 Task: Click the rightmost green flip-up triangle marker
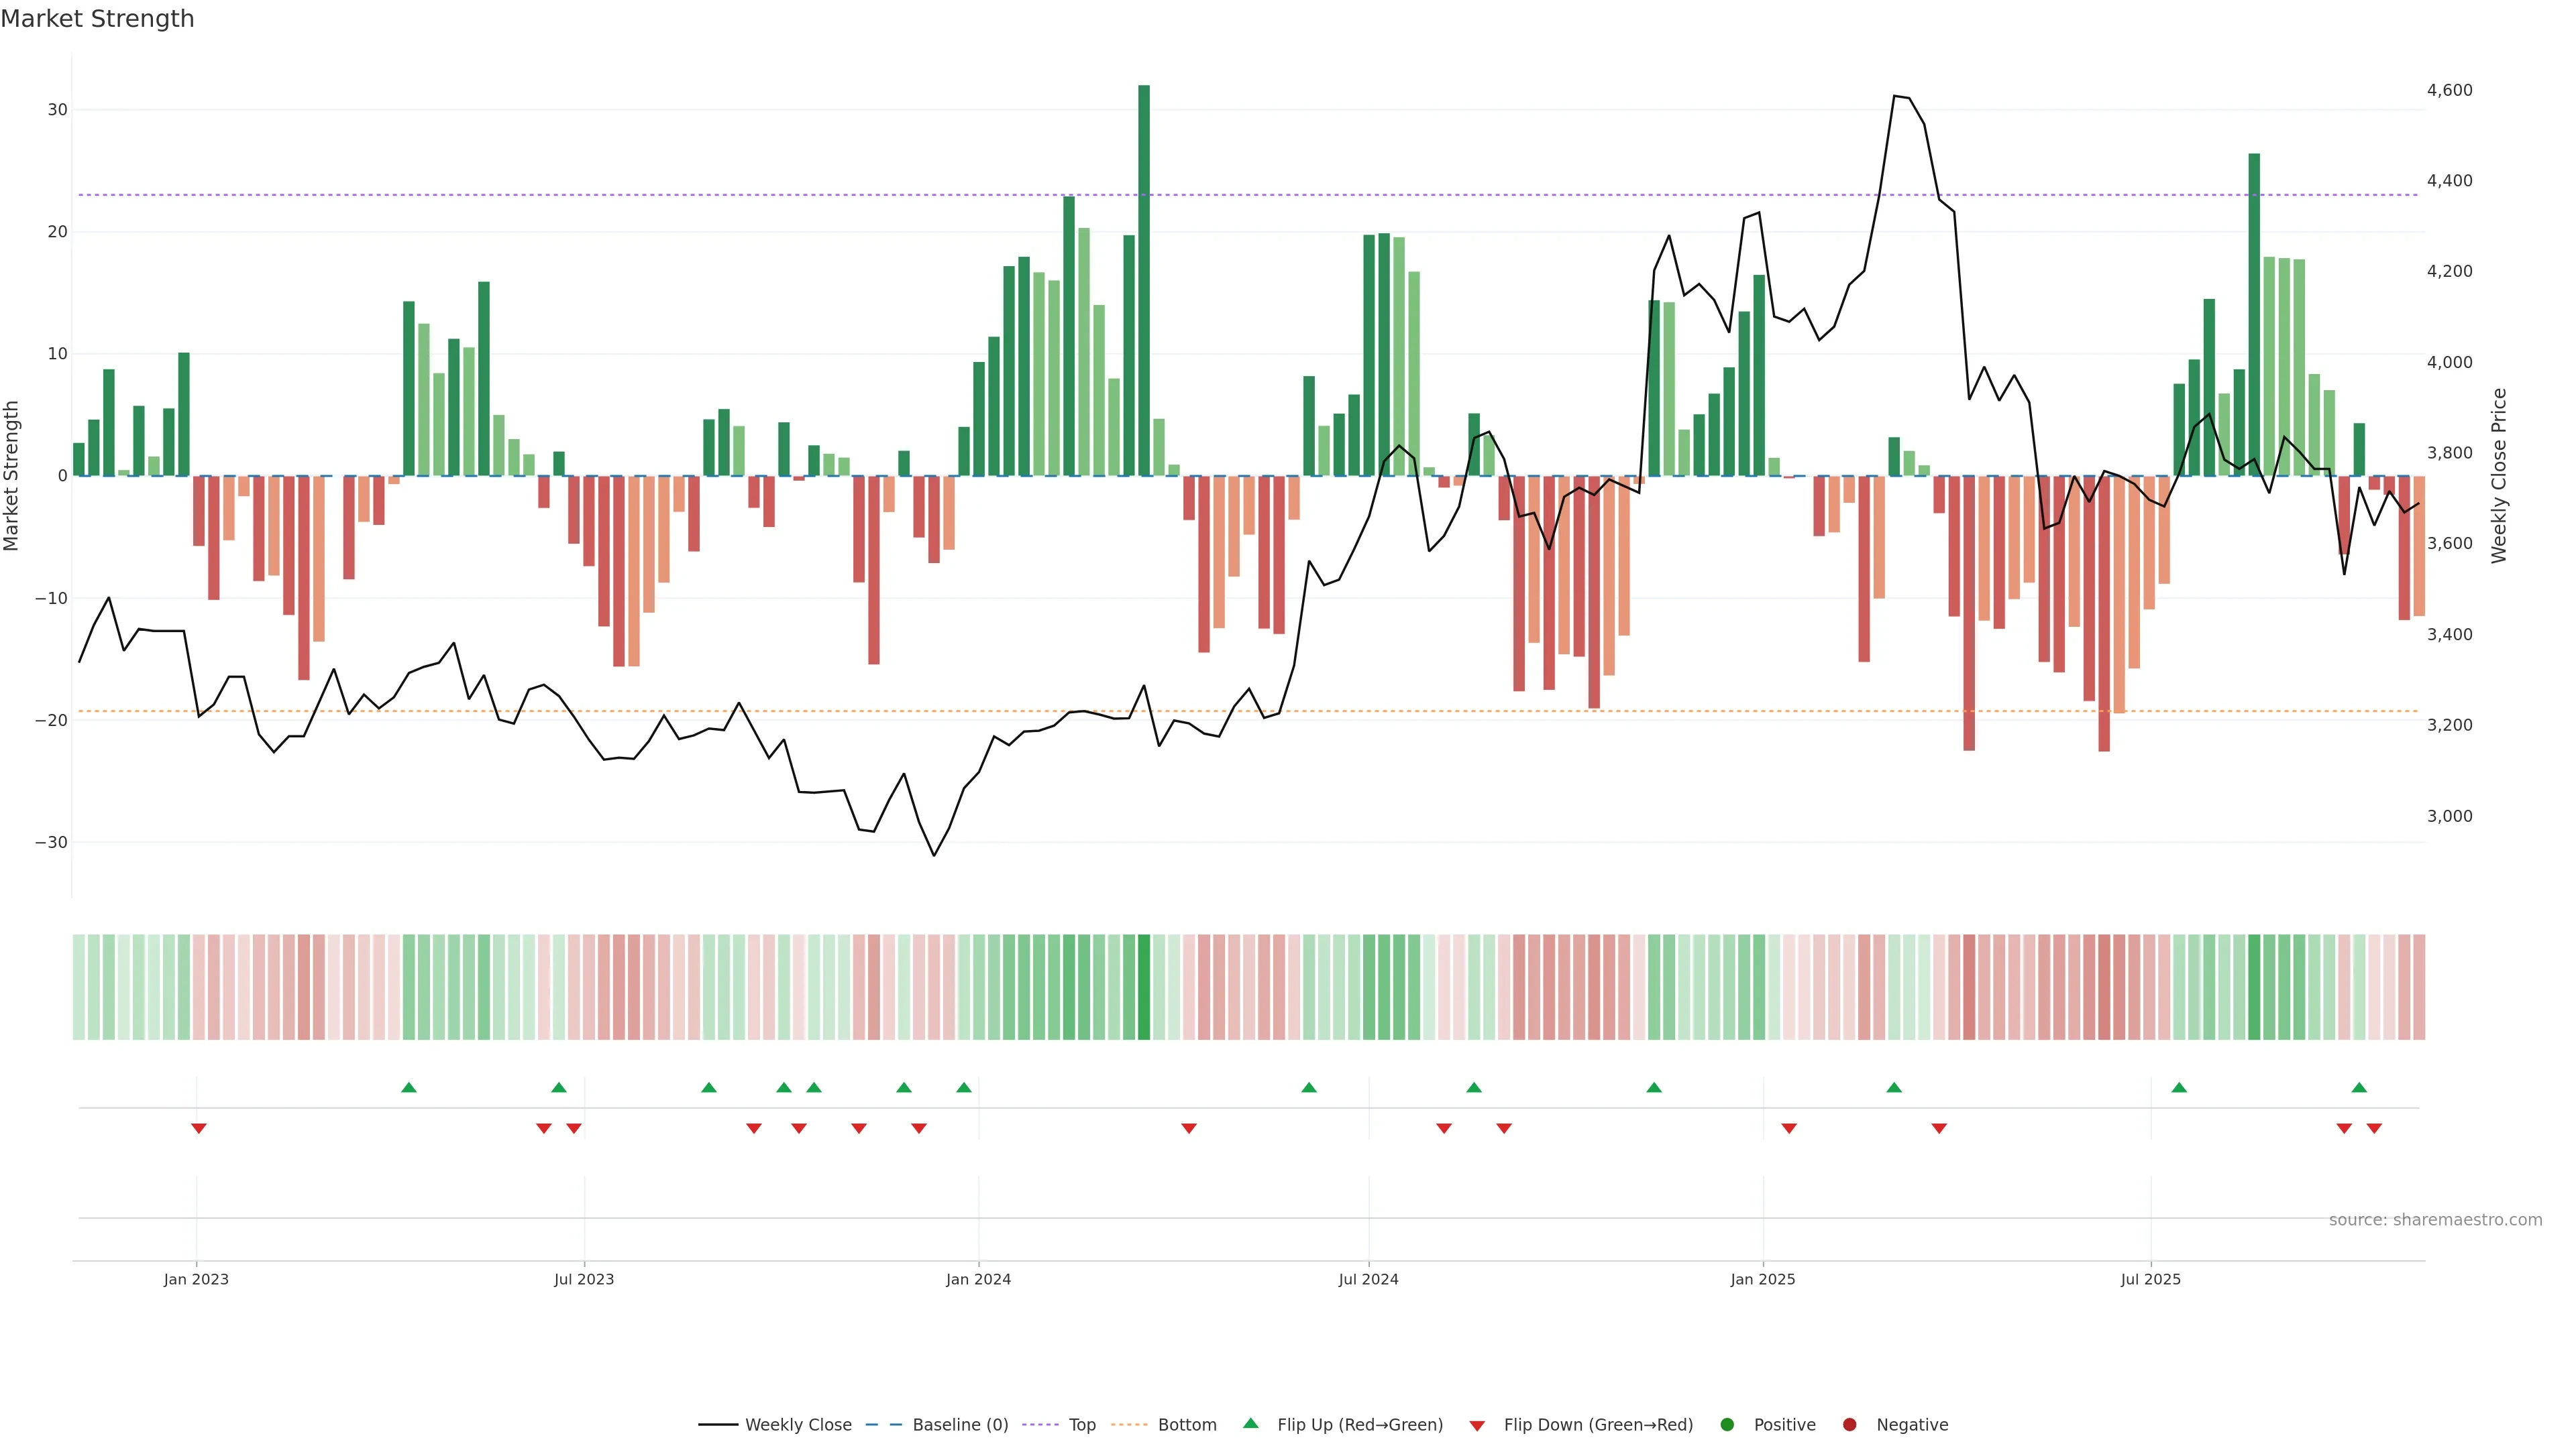2359,1087
